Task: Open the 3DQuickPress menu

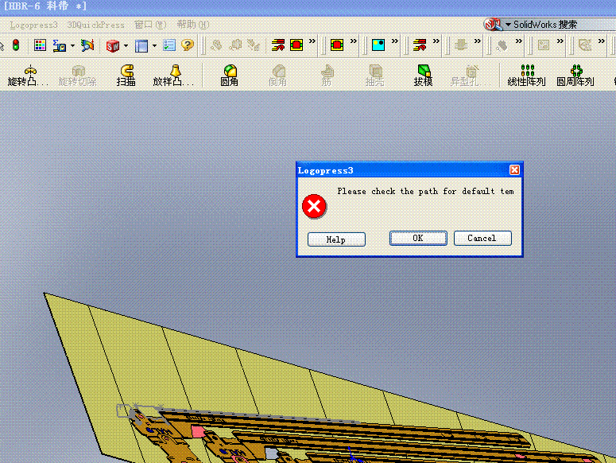Action: click(x=95, y=25)
